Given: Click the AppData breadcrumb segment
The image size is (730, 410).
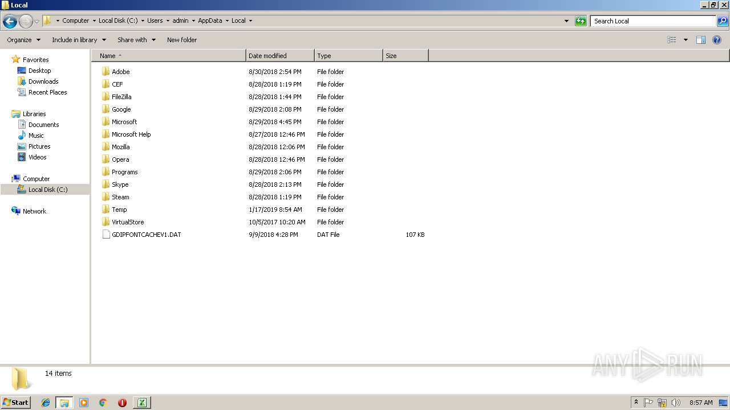Looking at the screenshot, I should click(210, 20).
